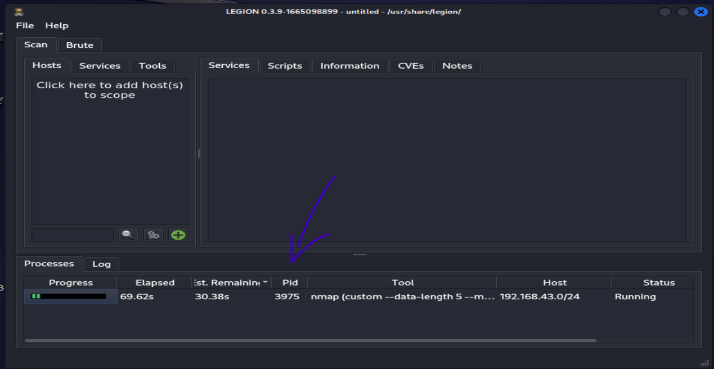Select the CVEs tab
Image resolution: width=714 pixels, height=369 pixels.
(411, 66)
